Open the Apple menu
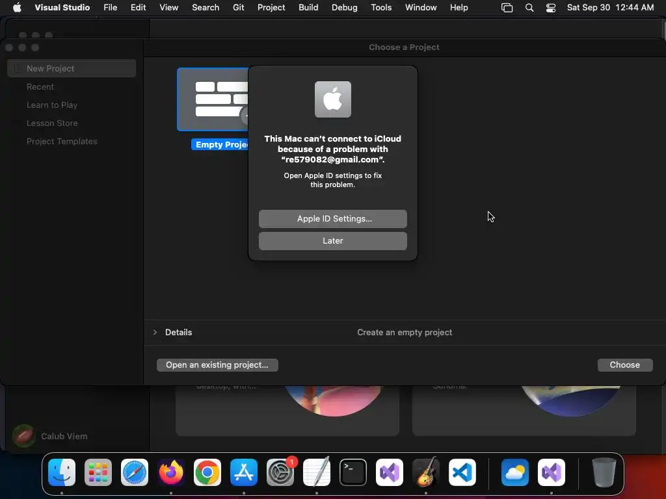Viewport: 666px width, 499px height. point(17,7)
